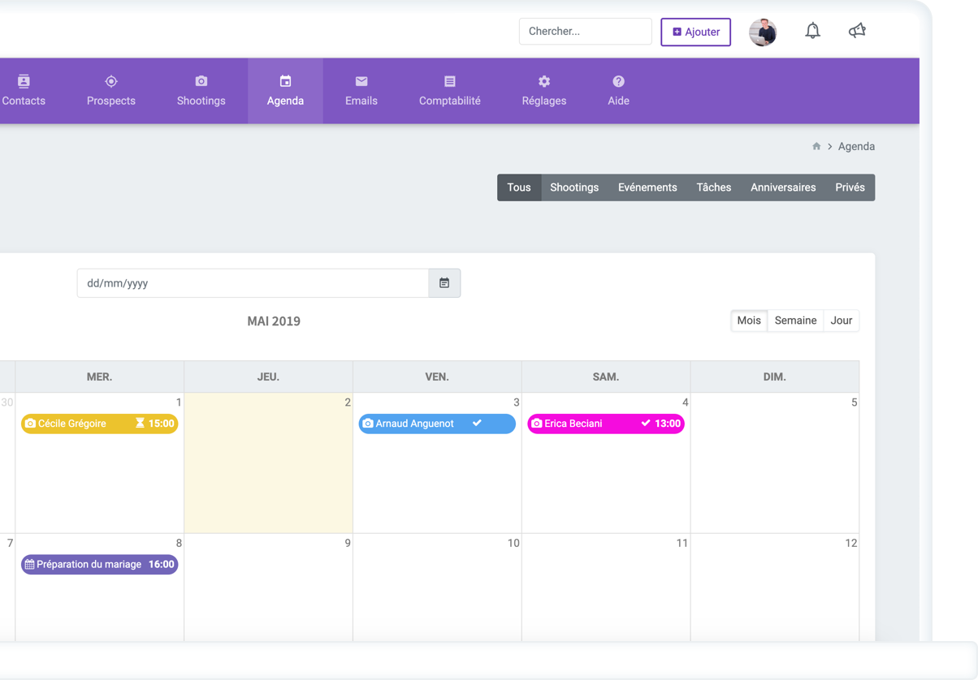The image size is (978, 680).
Task: Open the Aide help section
Action: (x=618, y=91)
